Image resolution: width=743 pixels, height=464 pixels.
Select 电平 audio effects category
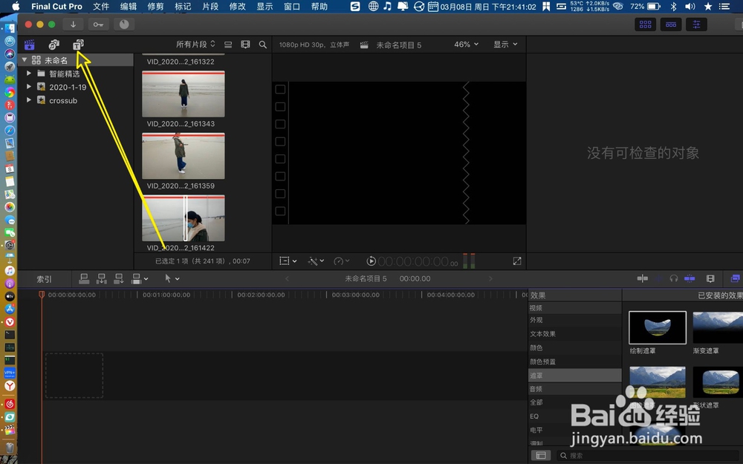coord(575,430)
